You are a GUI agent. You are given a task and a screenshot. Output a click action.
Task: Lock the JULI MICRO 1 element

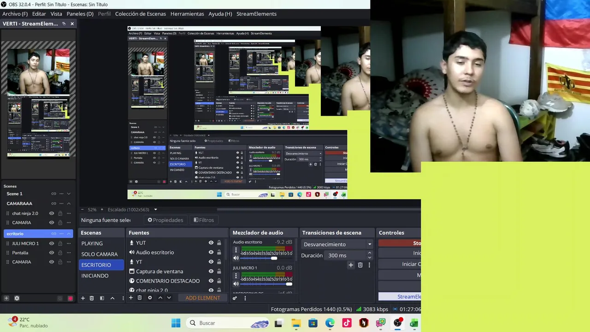[59, 243]
